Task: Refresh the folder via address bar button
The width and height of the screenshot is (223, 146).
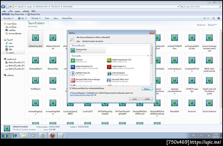Action: [x=182, y=7]
